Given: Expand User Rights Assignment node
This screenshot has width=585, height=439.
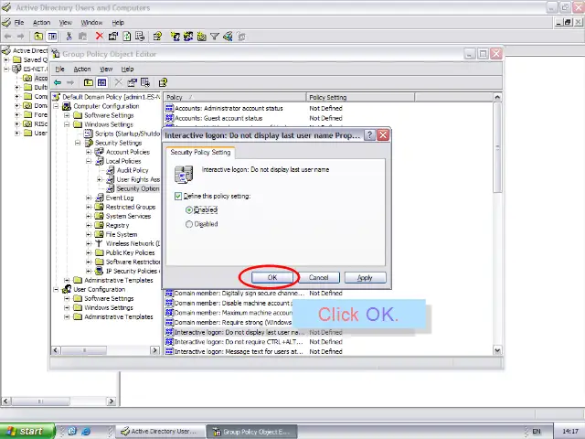Looking at the screenshot, I should [100, 179].
